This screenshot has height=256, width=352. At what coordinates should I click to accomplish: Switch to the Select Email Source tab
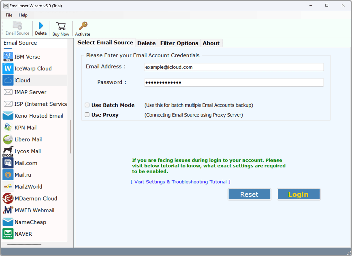(x=105, y=43)
